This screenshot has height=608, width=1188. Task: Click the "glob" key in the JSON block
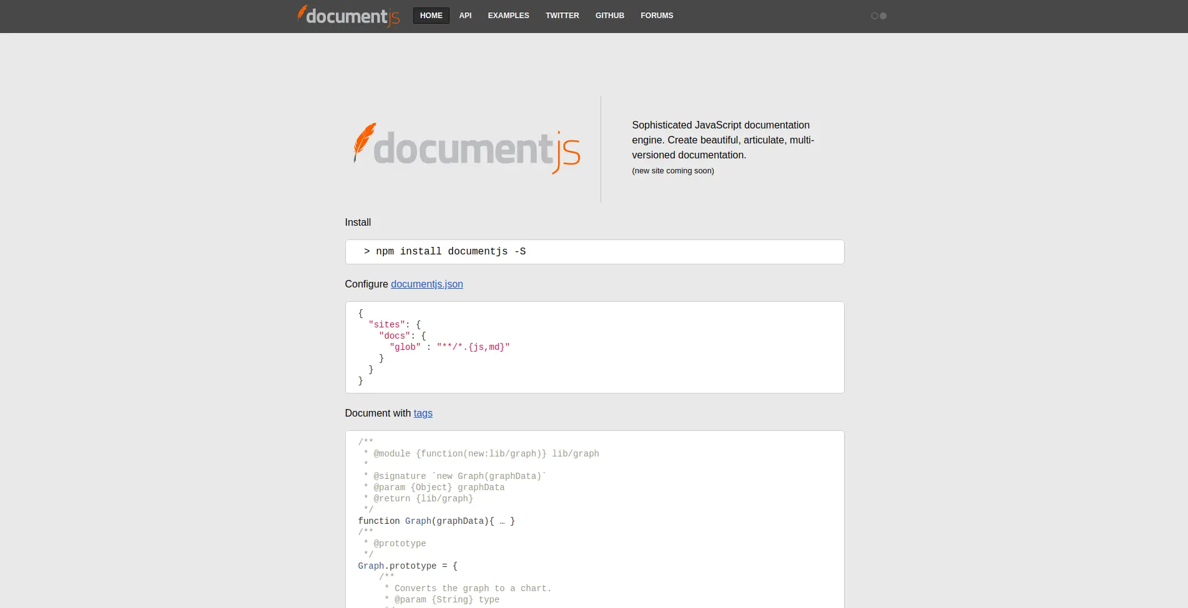[405, 347]
